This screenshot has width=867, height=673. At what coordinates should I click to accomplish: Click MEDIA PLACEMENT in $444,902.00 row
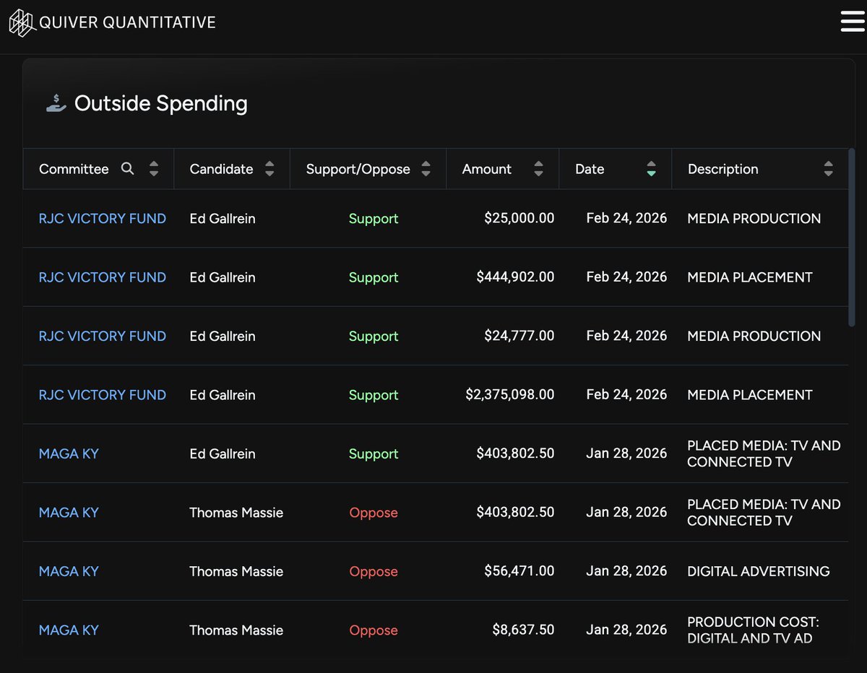(x=750, y=277)
